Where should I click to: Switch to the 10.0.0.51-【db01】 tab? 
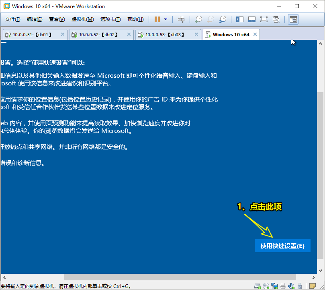coord(35,35)
